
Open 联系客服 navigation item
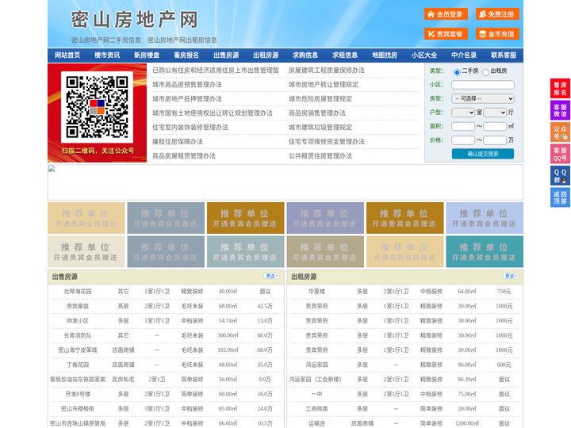point(504,55)
